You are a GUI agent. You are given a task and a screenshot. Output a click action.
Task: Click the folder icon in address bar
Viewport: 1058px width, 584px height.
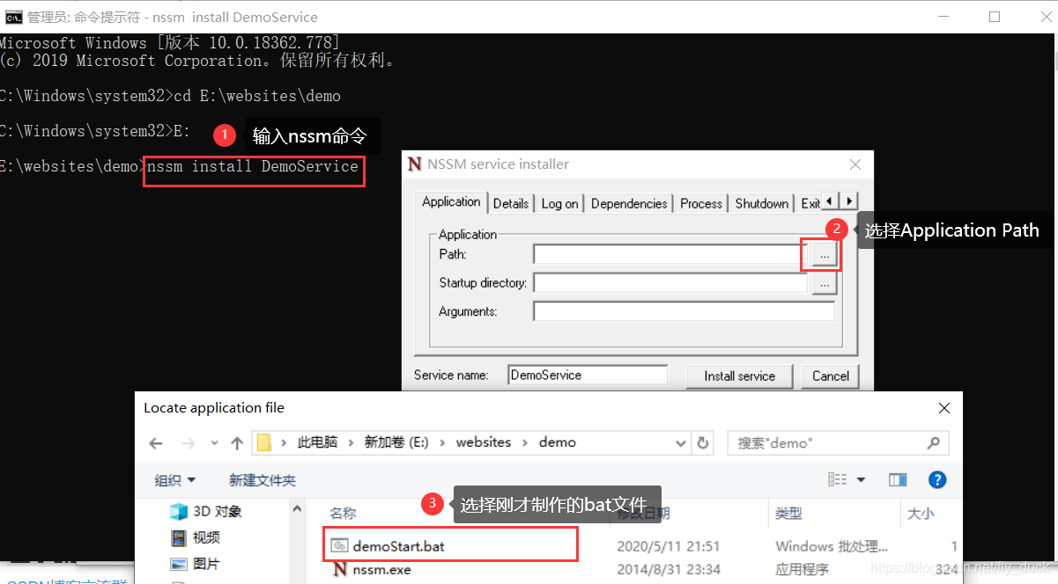tap(263, 443)
